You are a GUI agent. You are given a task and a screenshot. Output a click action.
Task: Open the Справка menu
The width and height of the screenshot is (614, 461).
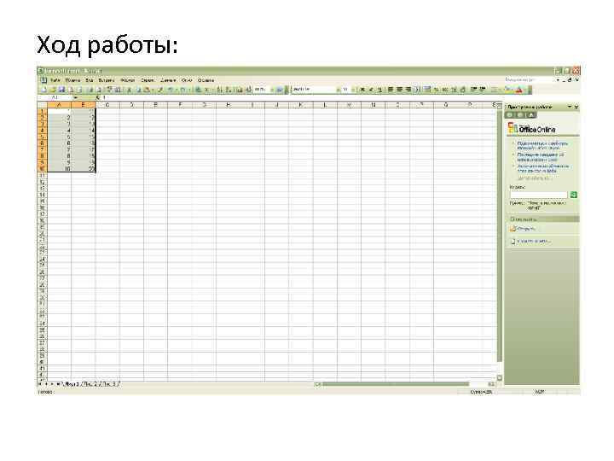click(x=206, y=80)
